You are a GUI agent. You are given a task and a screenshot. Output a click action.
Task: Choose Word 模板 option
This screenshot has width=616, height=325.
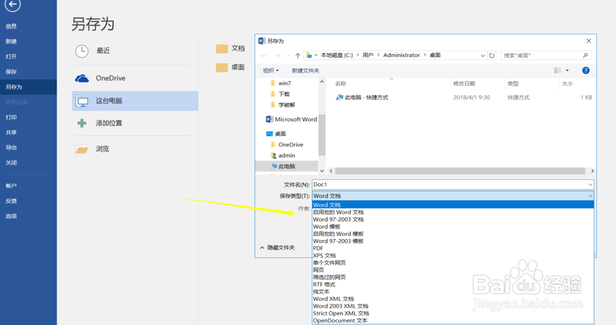453,227
